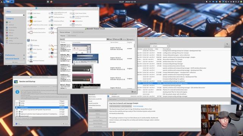Image resolution: width=243 pixels, height=136 pixels.
Task: Click the Freely Transformable Windows icon
Action: [73, 17]
